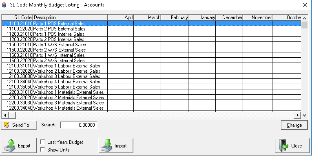This screenshot has width=312, height=156.
Task: Click the Send To arrow icon
Action: tap(7, 125)
